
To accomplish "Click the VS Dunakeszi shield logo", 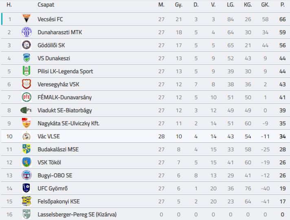I will 26,58.
